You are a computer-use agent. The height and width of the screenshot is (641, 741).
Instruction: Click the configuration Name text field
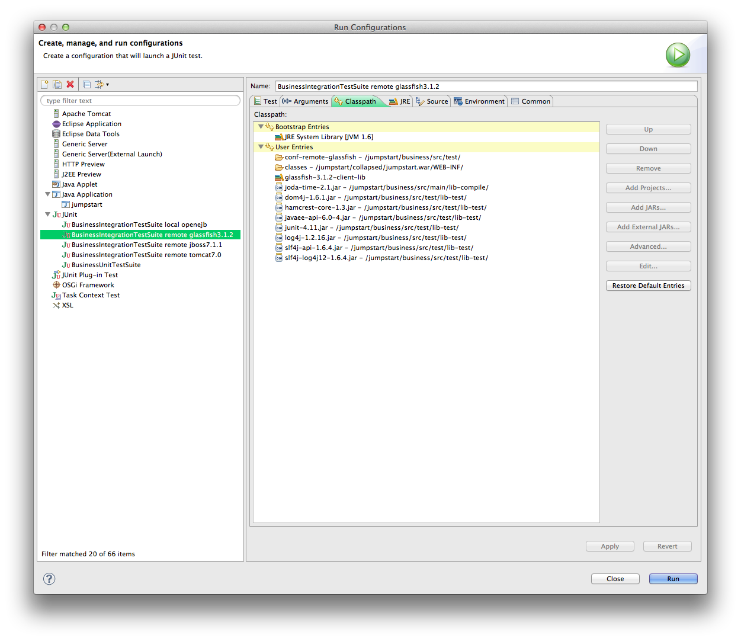pyautogui.click(x=486, y=86)
